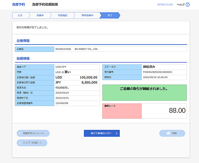This screenshot has height=163, width=199.
Task: Click buy amount 100,000.00
Action: pyautogui.click(x=89, y=78)
